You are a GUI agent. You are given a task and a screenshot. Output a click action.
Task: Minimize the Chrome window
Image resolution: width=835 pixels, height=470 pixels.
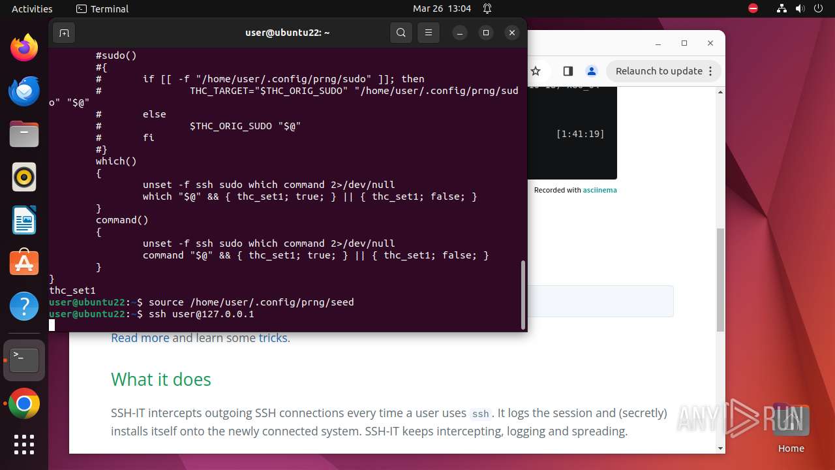658,43
